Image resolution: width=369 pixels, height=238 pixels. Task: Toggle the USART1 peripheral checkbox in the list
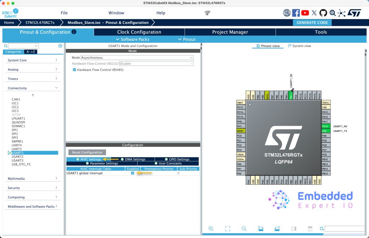tap(10, 153)
